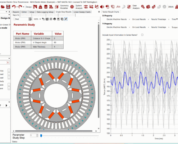Save the design using floppy disk icon
This screenshot has width=178, height=144.
[8, 7]
